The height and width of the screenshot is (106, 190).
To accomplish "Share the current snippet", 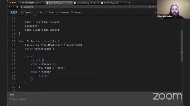I will pyautogui.click(x=50, y=12).
